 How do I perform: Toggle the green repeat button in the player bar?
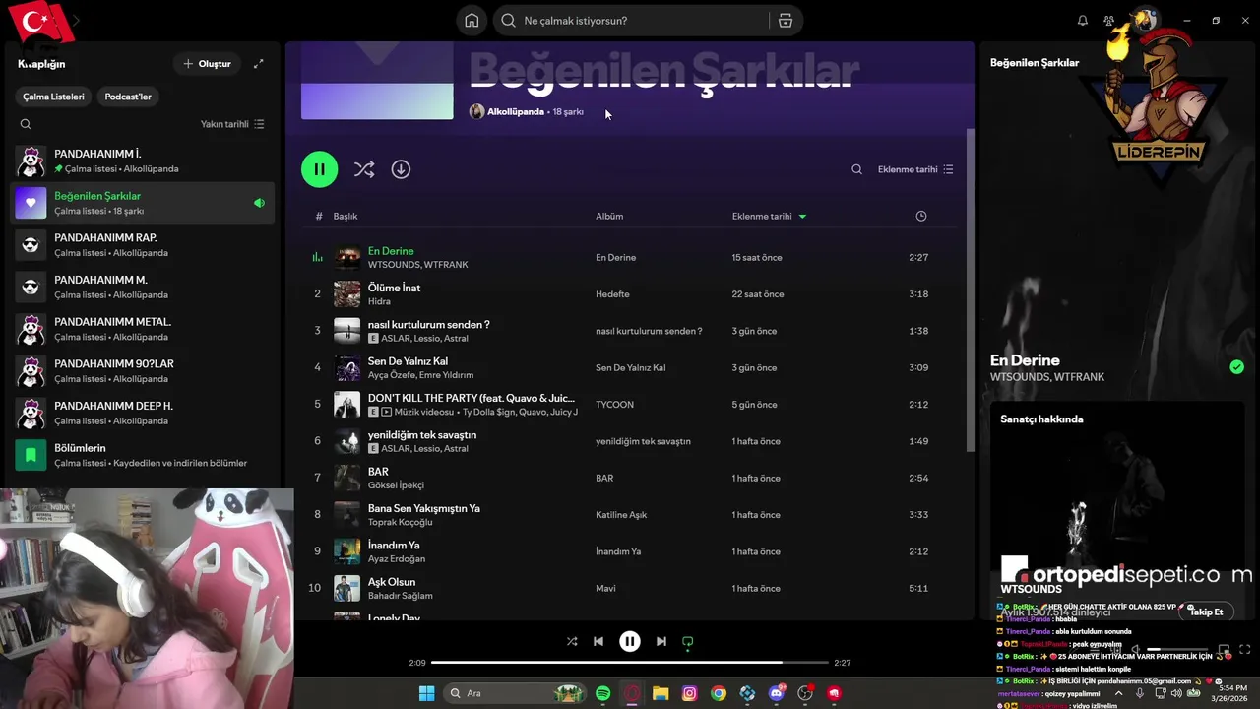click(x=688, y=642)
